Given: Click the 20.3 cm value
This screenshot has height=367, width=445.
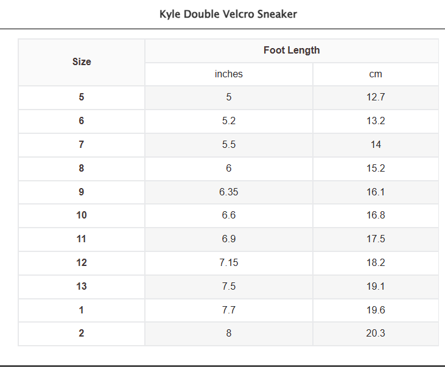Looking at the screenshot, I should click(x=376, y=334).
